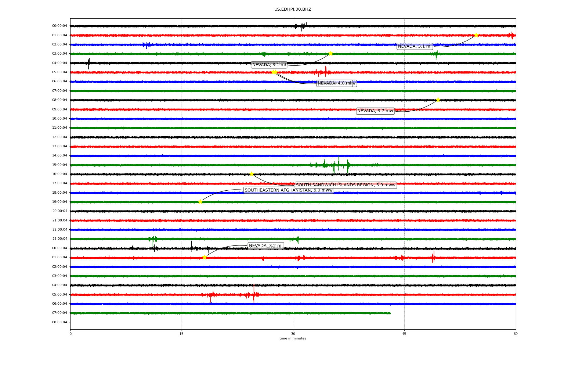Click the 16:00:04 row label
The image size is (586, 366).
click(60, 174)
